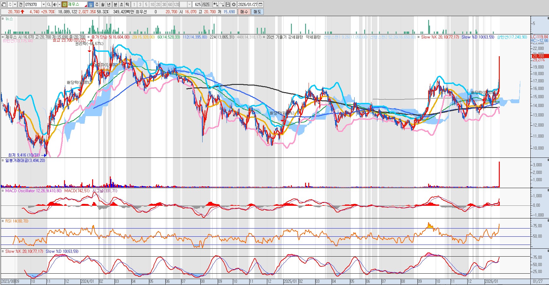
Task: Select interval 5 button
Action: (x=146, y=4)
